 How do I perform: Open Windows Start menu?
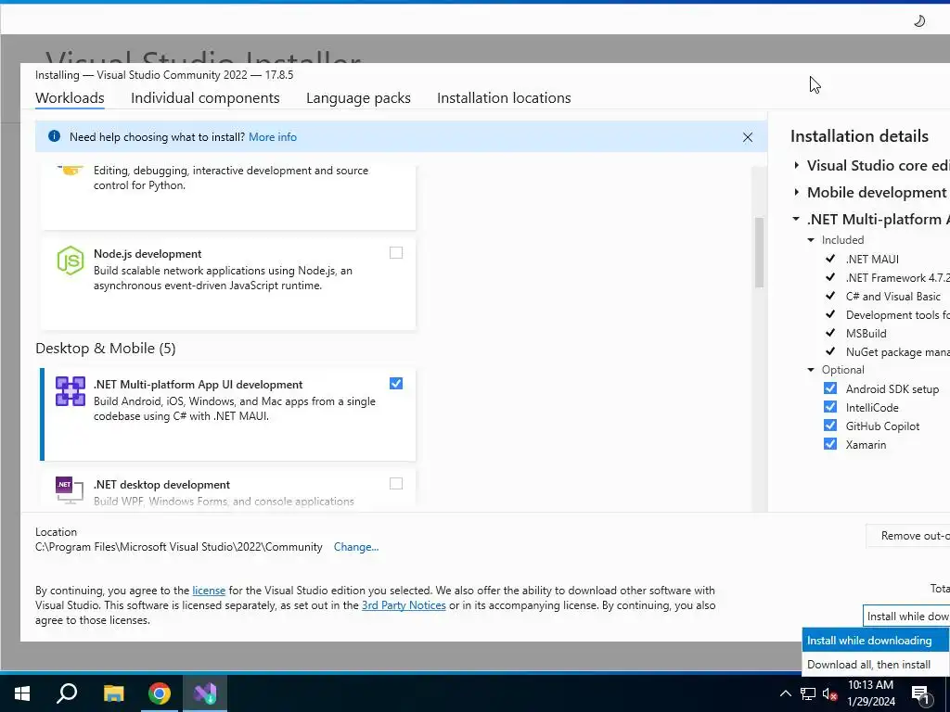click(22, 693)
